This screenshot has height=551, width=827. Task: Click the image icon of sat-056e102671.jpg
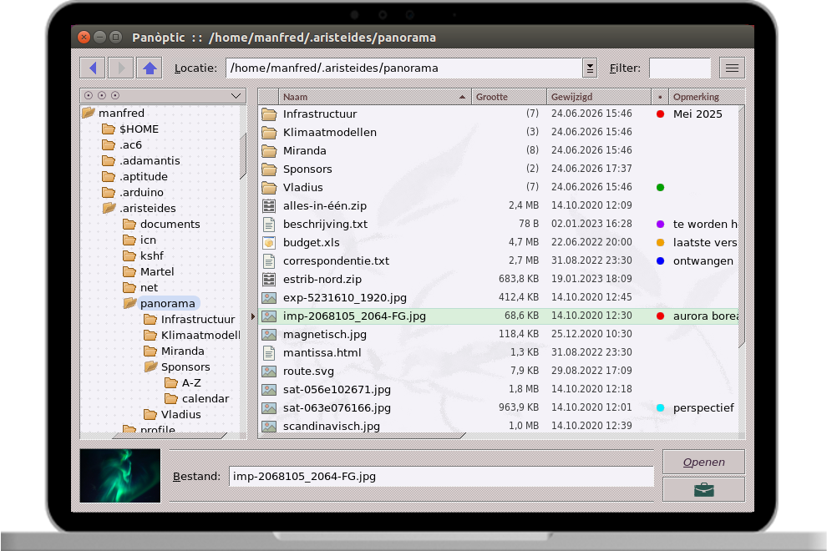(269, 390)
